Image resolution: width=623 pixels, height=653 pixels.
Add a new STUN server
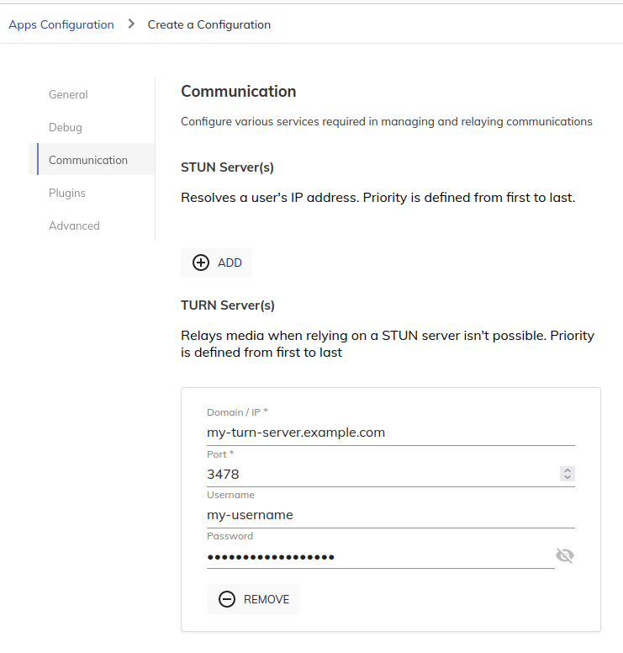(216, 263)
